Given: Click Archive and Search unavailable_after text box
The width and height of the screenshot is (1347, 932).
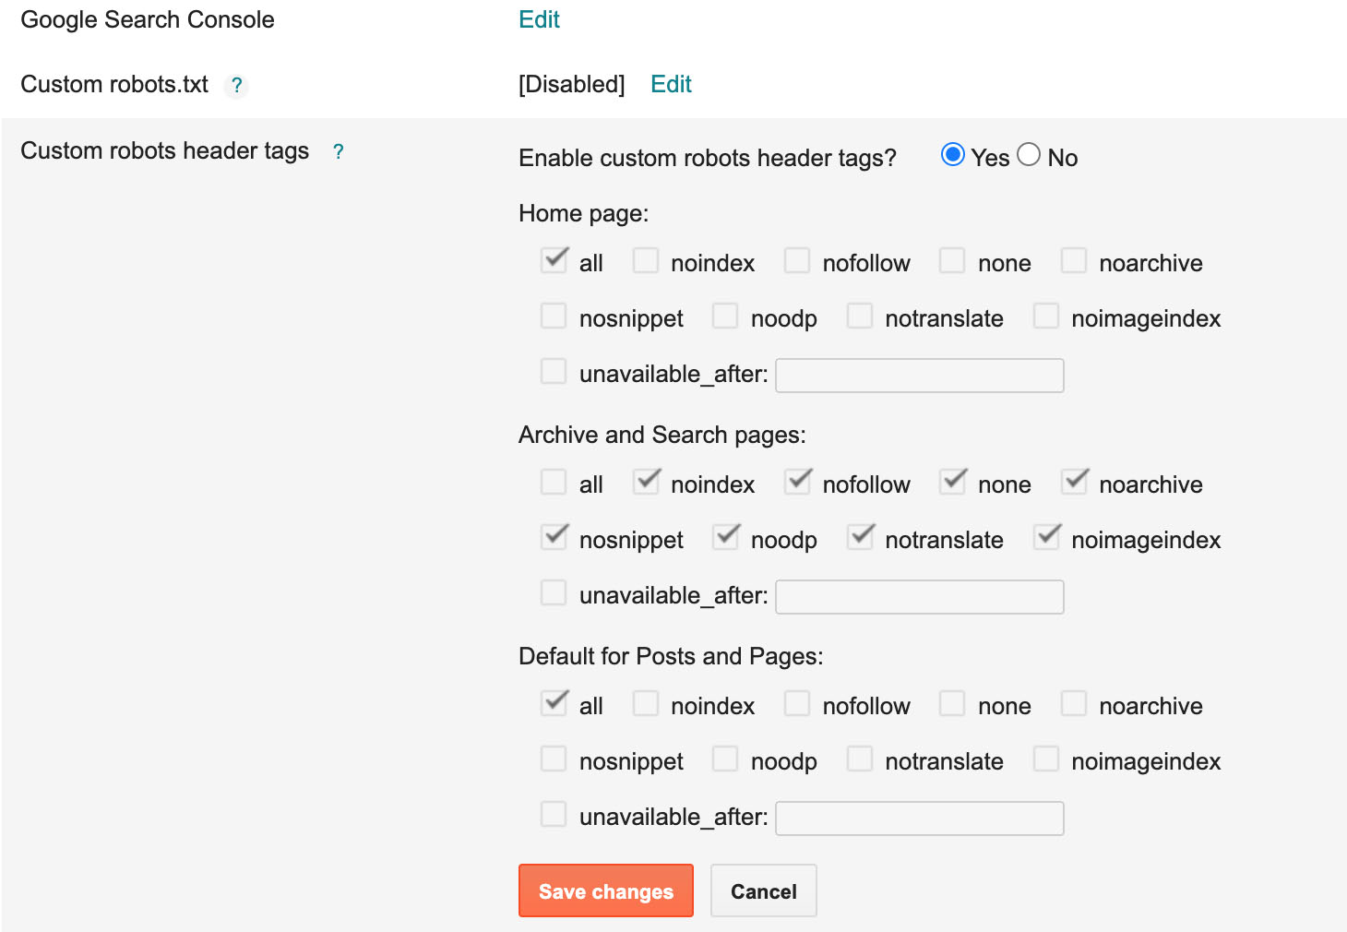Looking at the screenshot, I should tap(919, 597).
